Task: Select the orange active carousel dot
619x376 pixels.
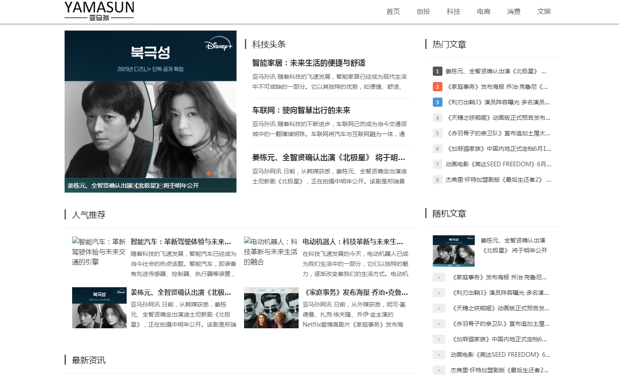Action: [x=209, y=173]
